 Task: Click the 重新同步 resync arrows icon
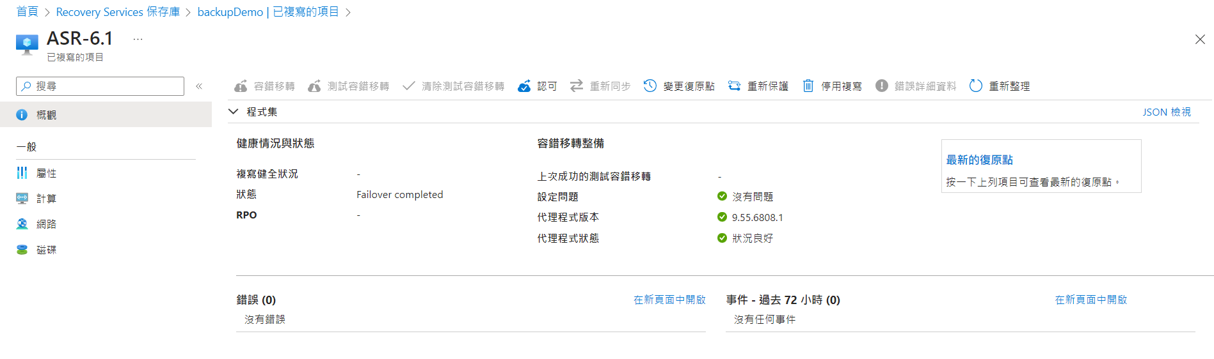[x=577, y=86]
